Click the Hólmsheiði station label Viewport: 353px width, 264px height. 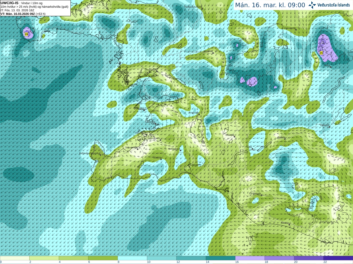coord(154,138)
